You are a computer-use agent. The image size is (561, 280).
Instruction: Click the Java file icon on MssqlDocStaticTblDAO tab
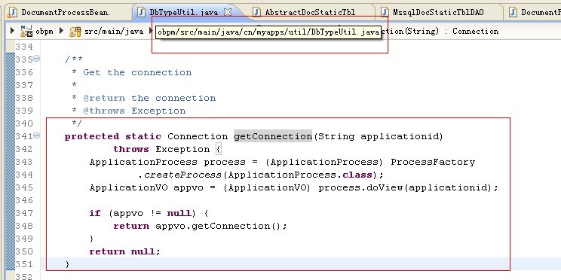385,12
